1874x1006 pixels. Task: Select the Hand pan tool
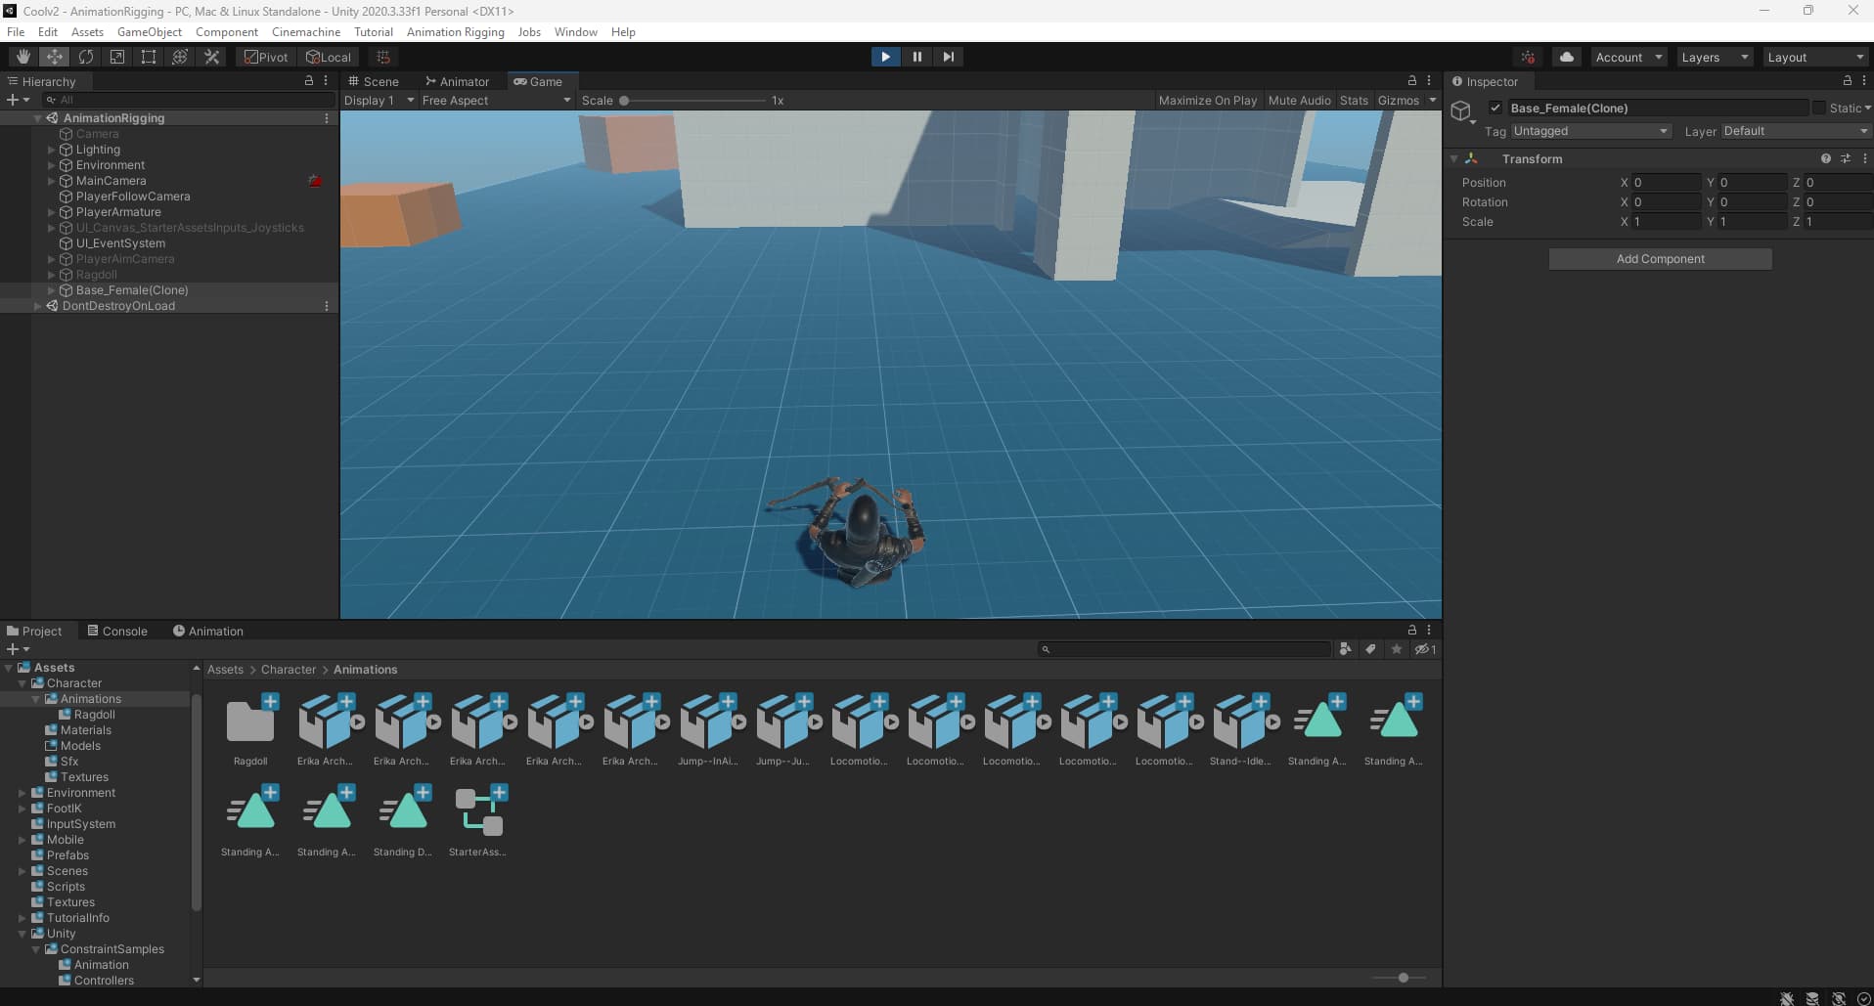point(23,57)
